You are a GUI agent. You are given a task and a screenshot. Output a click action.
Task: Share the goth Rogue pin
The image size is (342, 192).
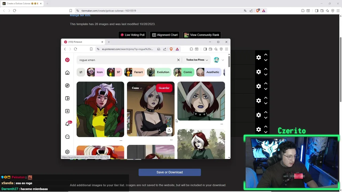(x=169, y=130)
